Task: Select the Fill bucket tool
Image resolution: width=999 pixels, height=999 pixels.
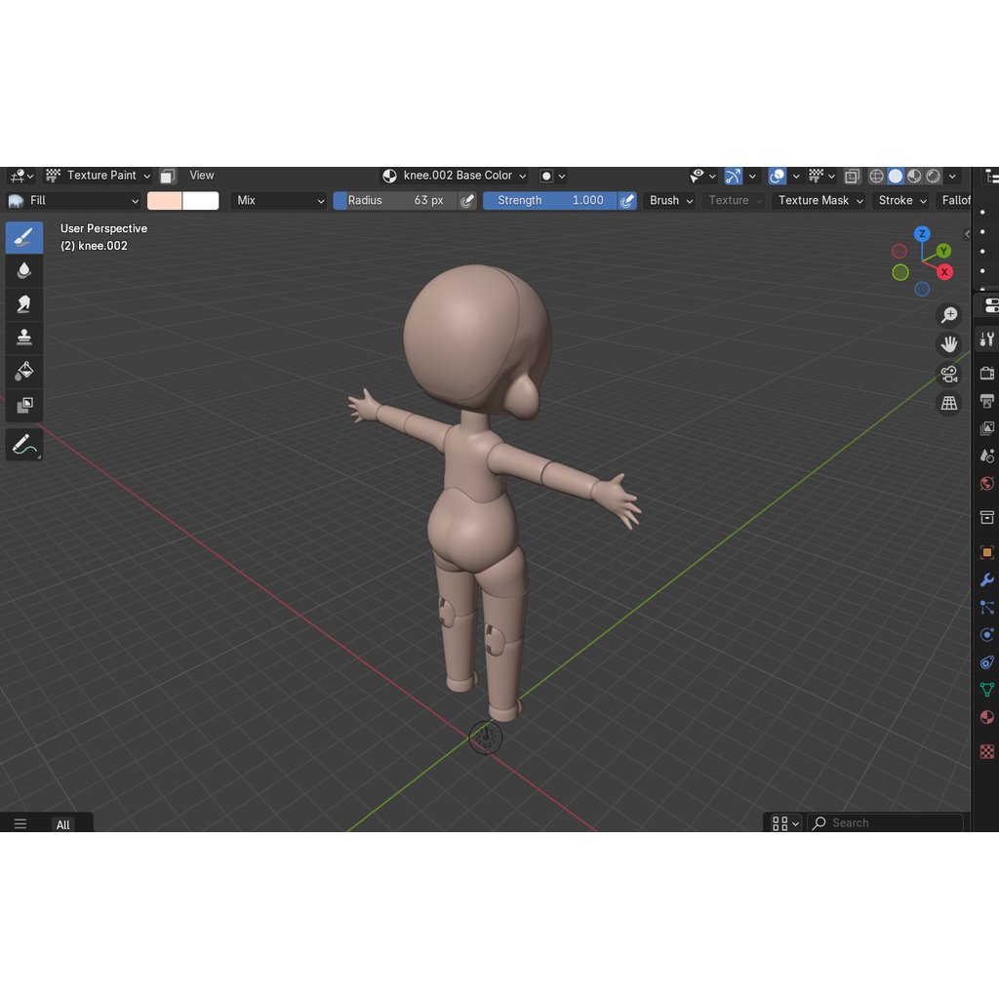Action: (24, 372)
